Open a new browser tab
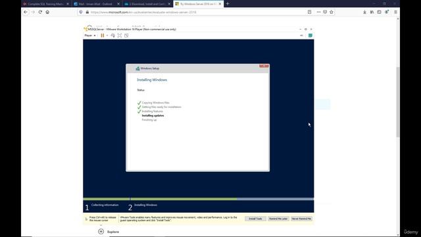 click(228, 4)
